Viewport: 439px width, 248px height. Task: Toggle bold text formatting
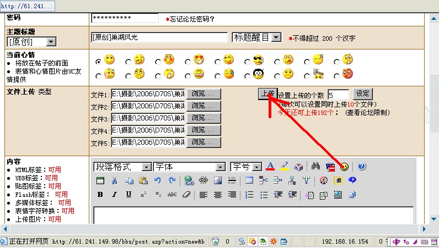click(x=100, y=195)
